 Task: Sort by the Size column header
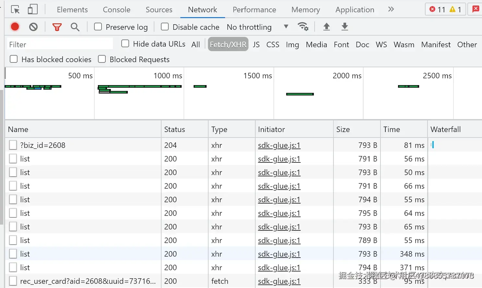[357, 129]
